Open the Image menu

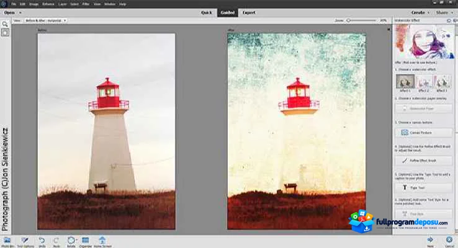(34, 4)
